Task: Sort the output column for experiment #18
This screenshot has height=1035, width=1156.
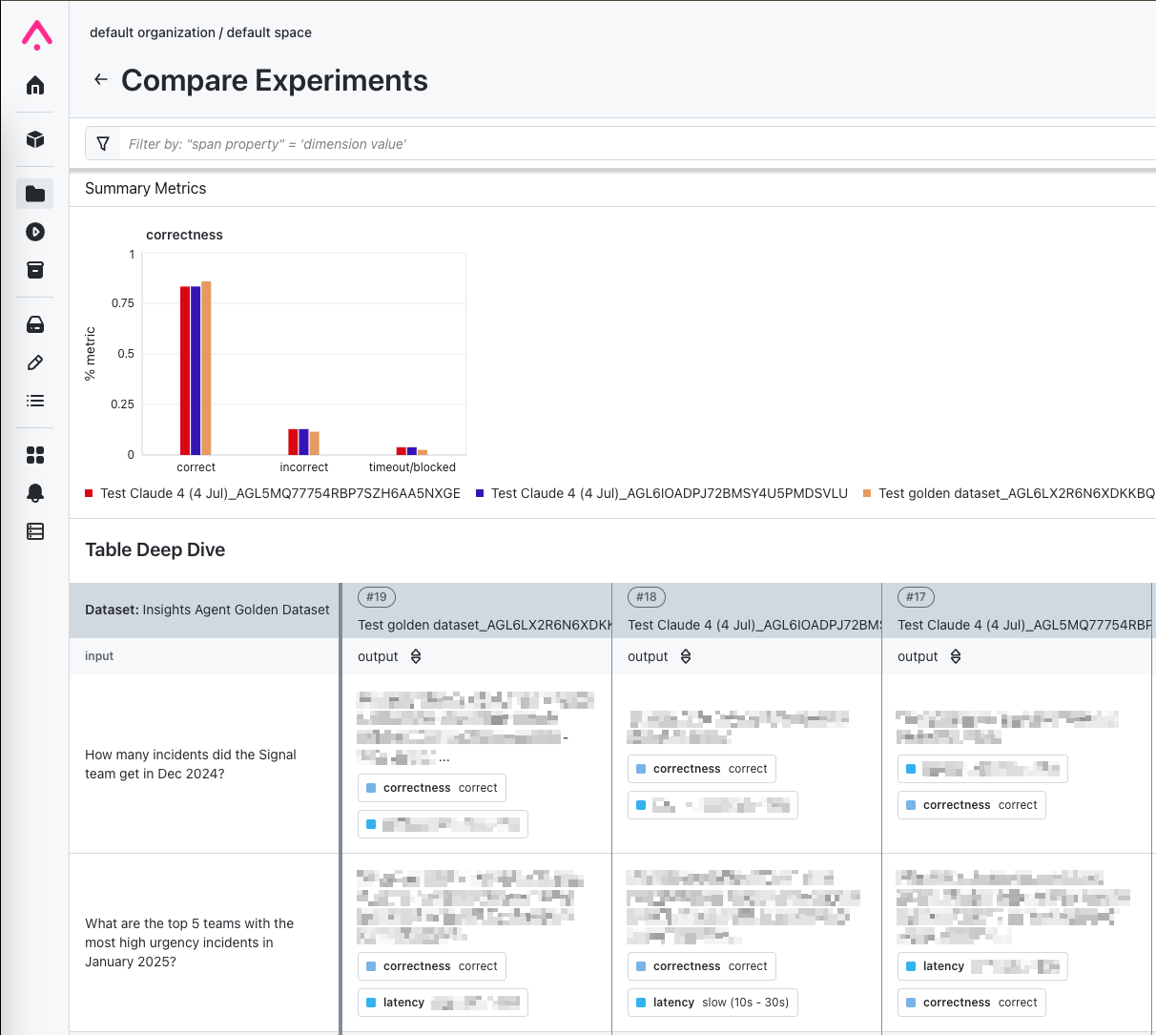Action: [x=686, y=656]
